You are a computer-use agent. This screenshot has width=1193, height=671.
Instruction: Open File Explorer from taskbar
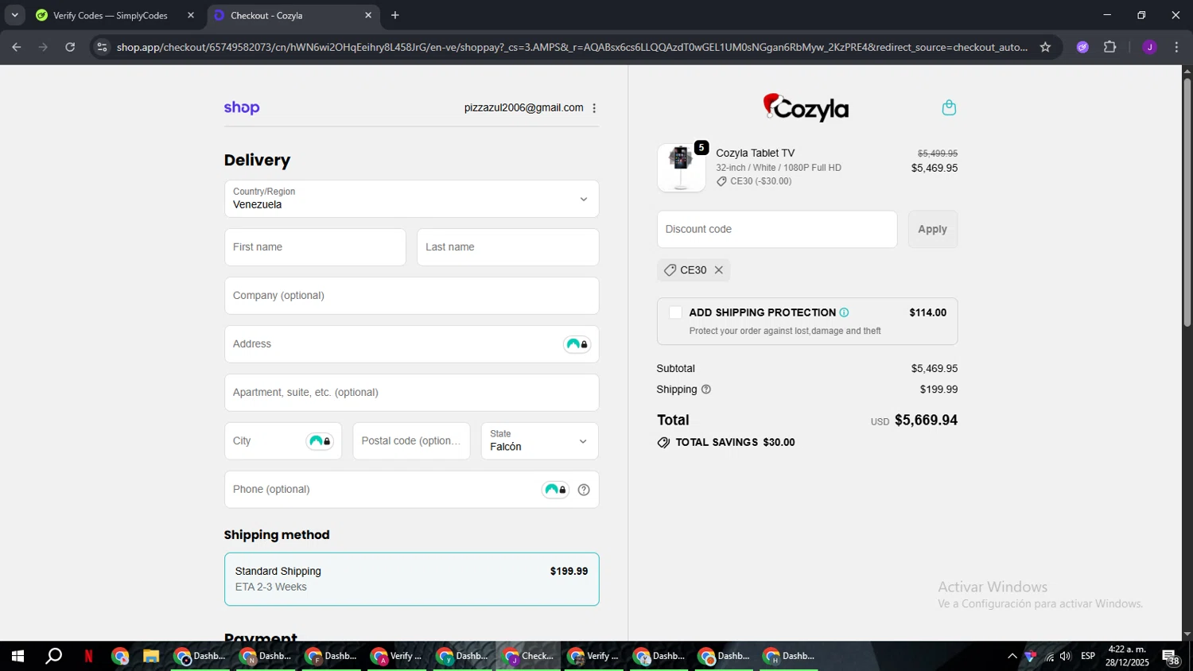(150, 656)
